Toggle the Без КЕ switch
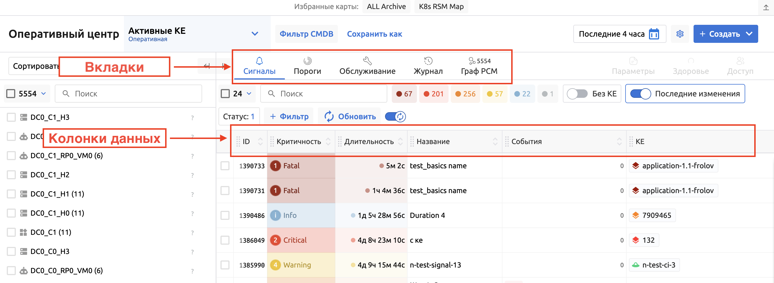774x283 pixels. (x=577, y=94)
